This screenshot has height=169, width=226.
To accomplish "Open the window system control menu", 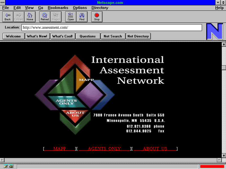I will coord(3,3).
